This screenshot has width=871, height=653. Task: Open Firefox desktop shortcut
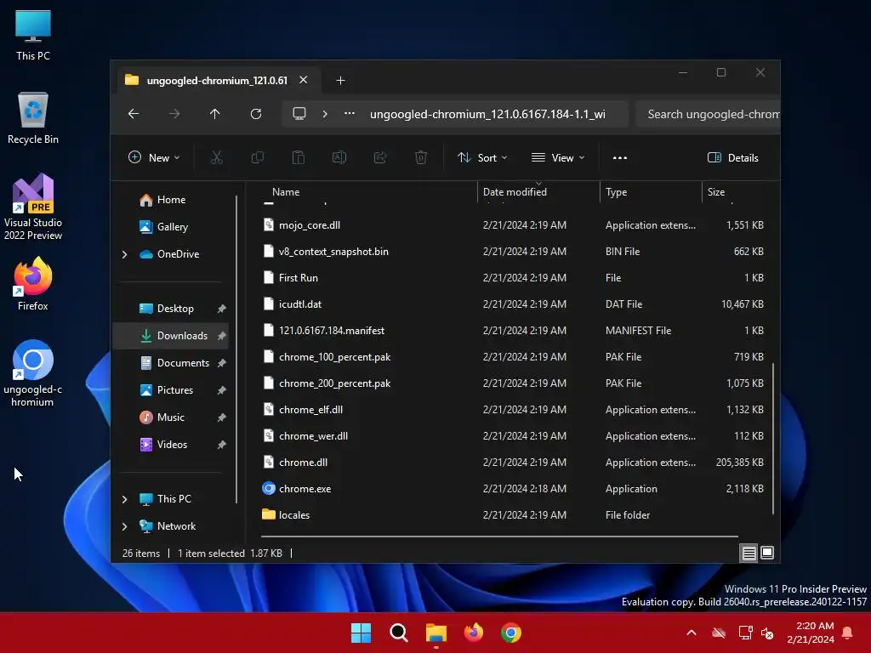[x=33, y=284]
